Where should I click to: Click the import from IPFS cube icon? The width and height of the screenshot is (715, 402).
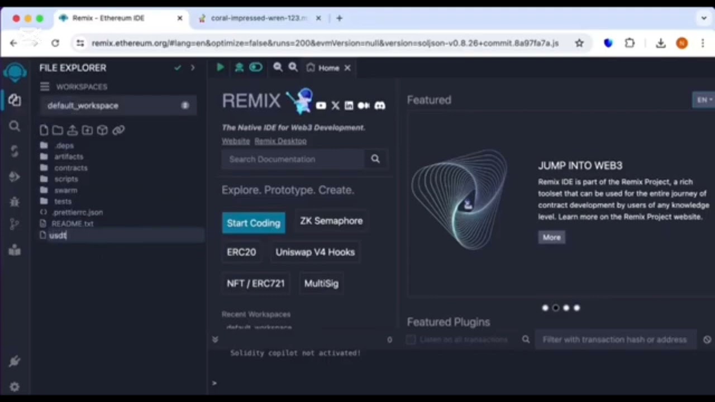point(102,130)
